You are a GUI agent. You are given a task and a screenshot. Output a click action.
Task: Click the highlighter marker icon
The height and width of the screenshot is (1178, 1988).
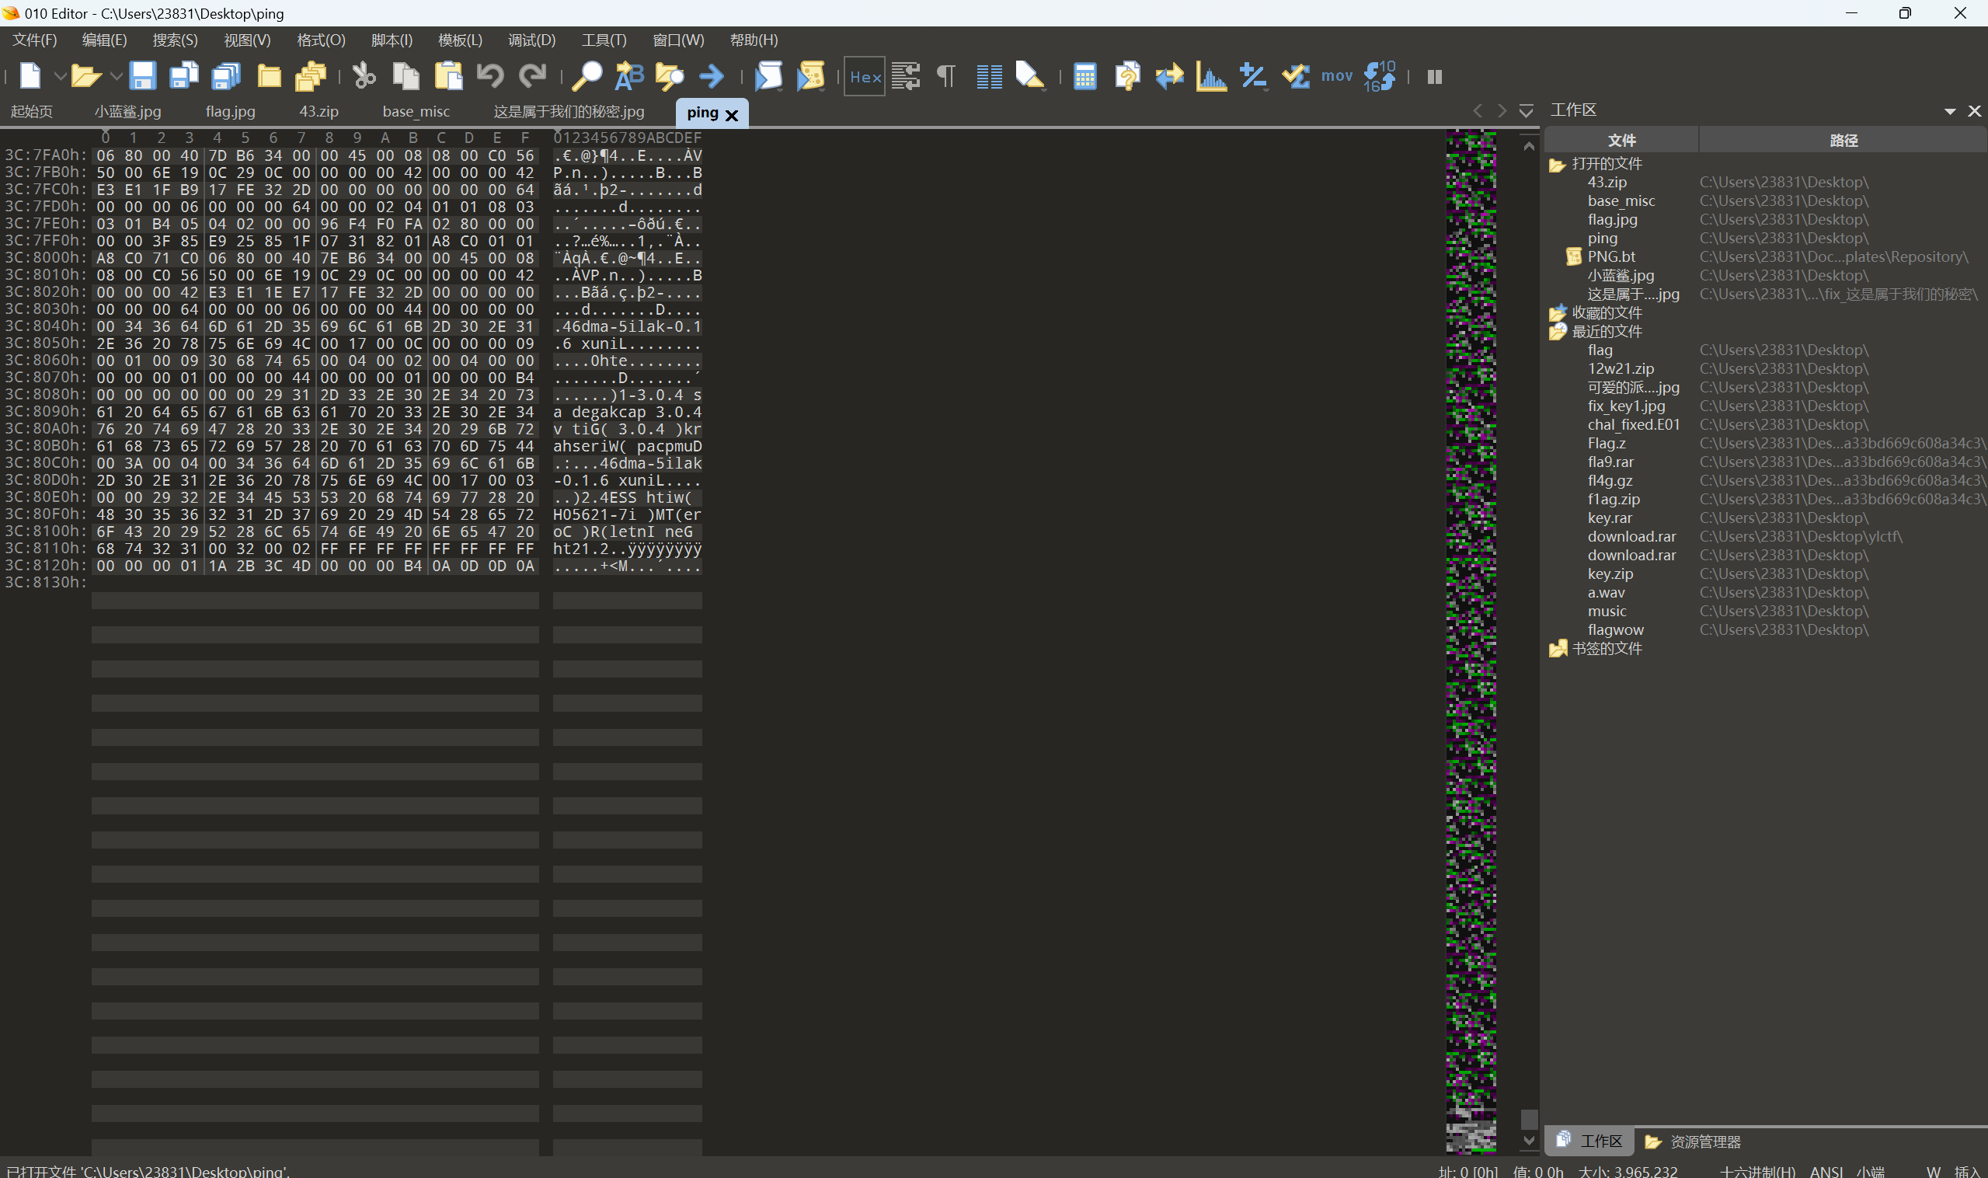pyautogui.click(x=1030, y=76)
